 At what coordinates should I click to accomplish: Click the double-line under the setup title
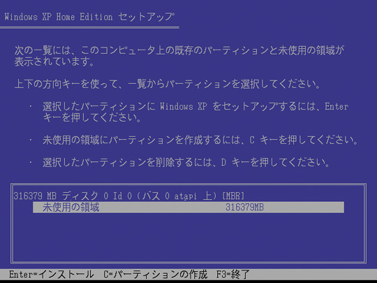point(89,28)
